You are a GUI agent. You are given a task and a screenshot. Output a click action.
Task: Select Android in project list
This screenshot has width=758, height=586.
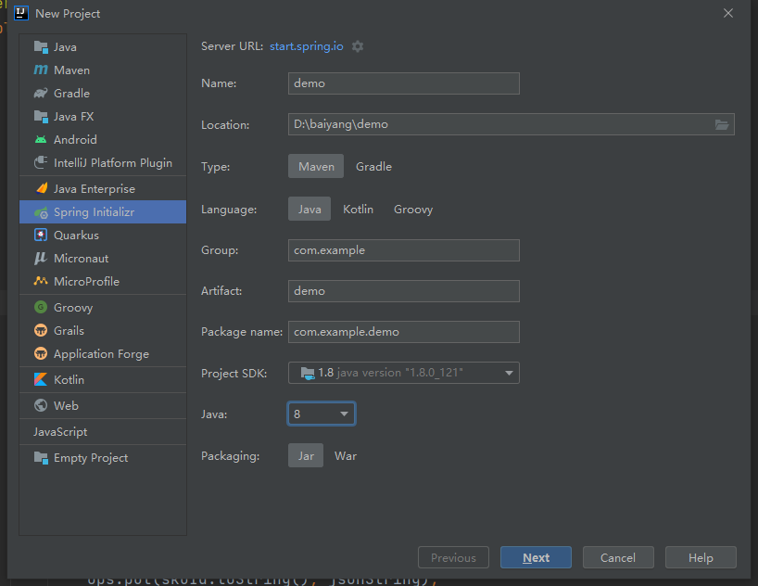click(x=103, y=140)
